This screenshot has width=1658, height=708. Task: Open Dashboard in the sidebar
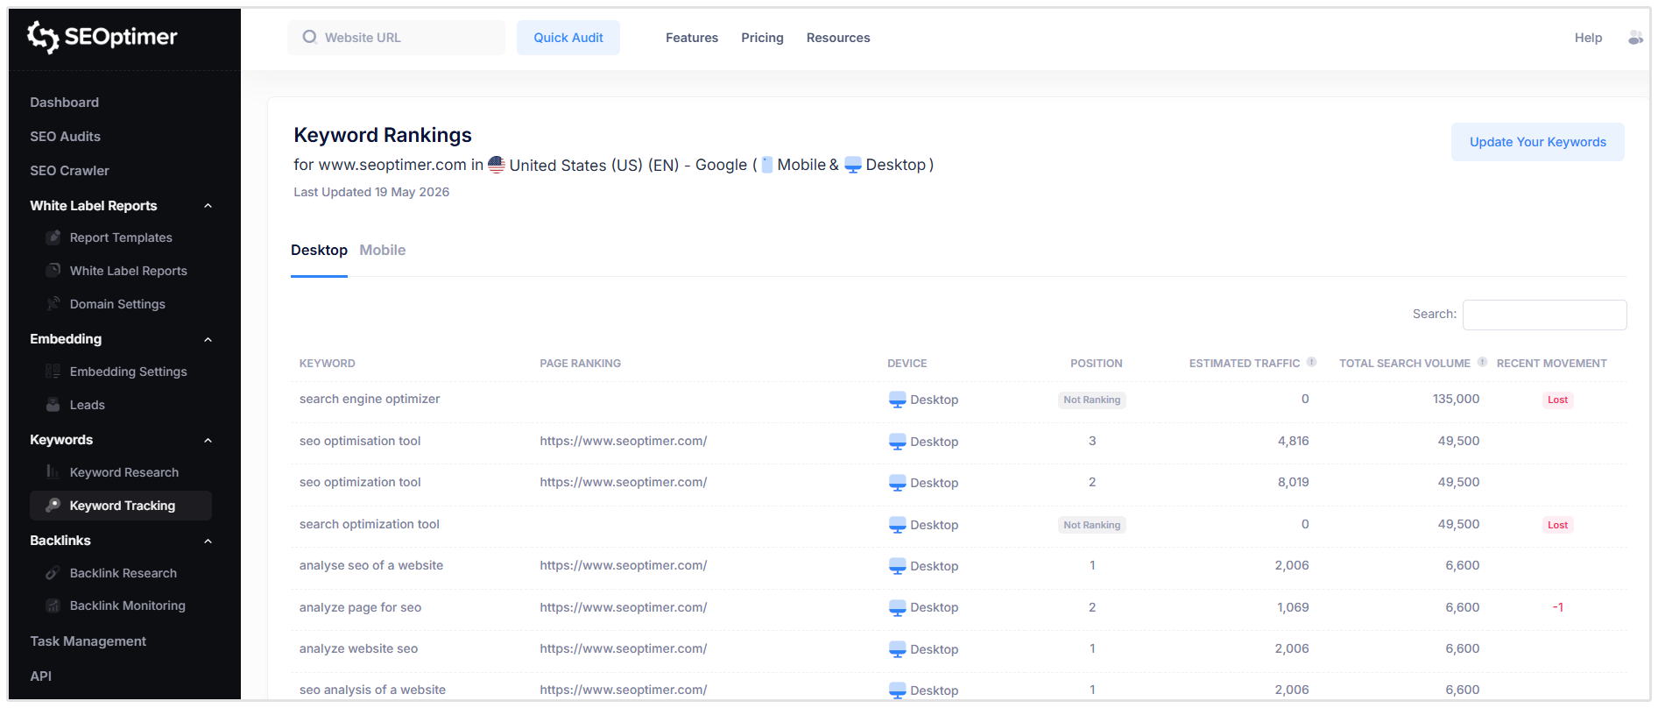click(65, 103)
